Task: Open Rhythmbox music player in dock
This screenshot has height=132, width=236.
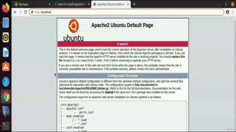Action: (x=6, y=37)
